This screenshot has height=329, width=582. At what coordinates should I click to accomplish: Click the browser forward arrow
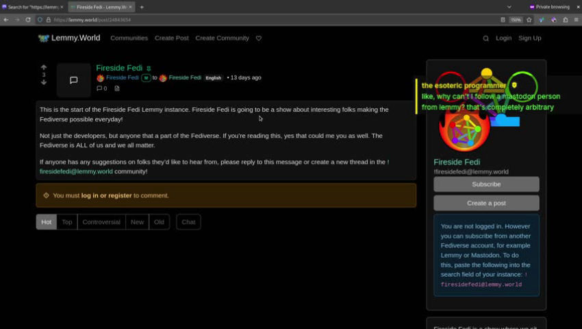pyautogui.click(x=17, y=20)
